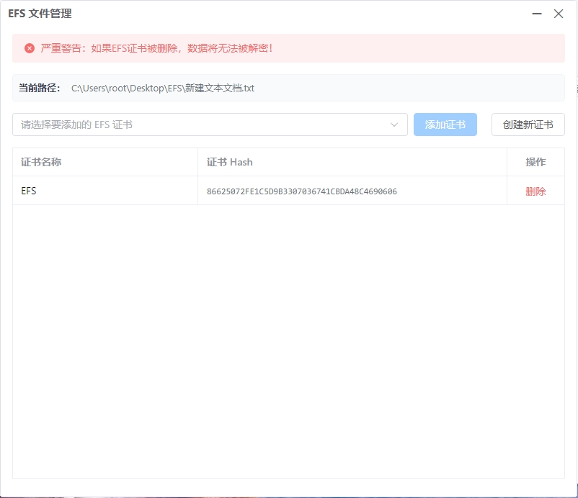Select the certificate hash 86625072FE1C... value
Viewport: 578px width, 498px height.
pyautogui.click(x=301, y=191)
